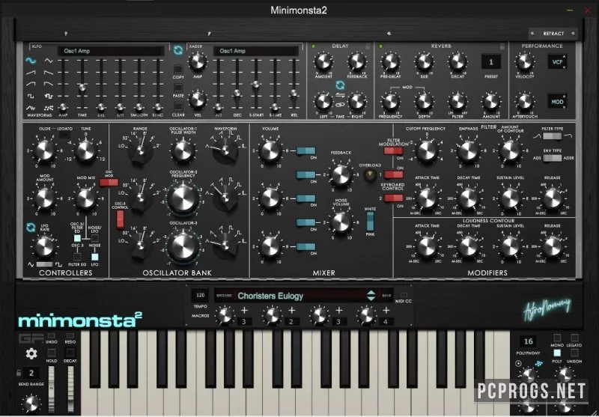Click the blue arrow-dots icon under Polyphony
Viewport: 599px width, 417px height.
click(x=538, y=364)
